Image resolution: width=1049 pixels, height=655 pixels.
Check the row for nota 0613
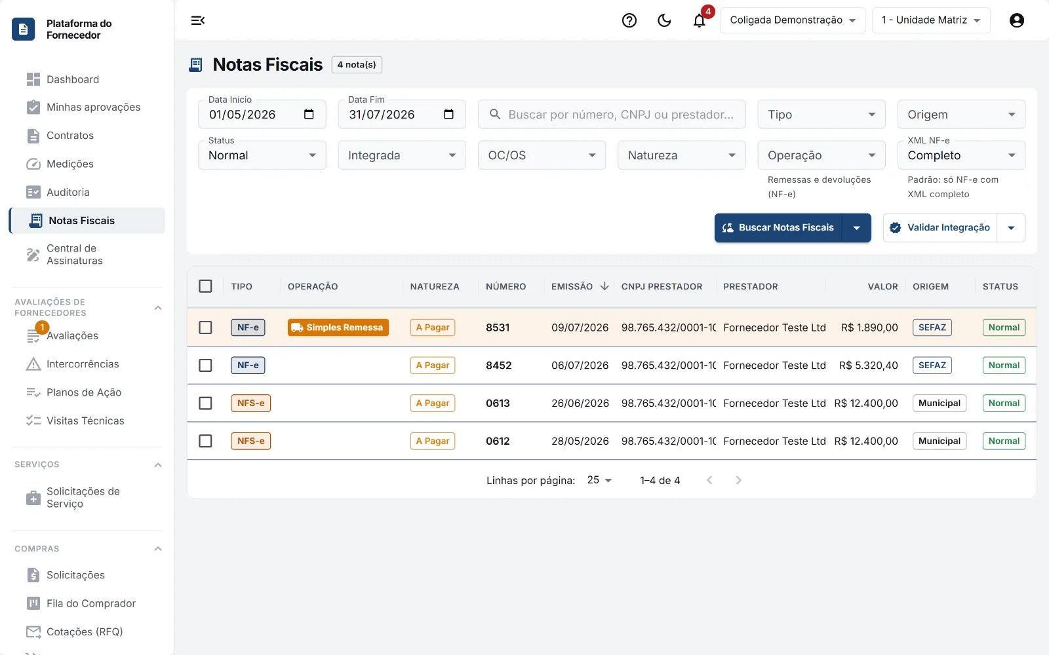205,403
